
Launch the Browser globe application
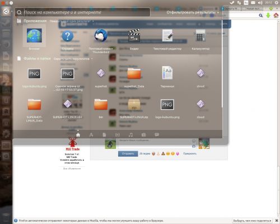click(34, 35)
